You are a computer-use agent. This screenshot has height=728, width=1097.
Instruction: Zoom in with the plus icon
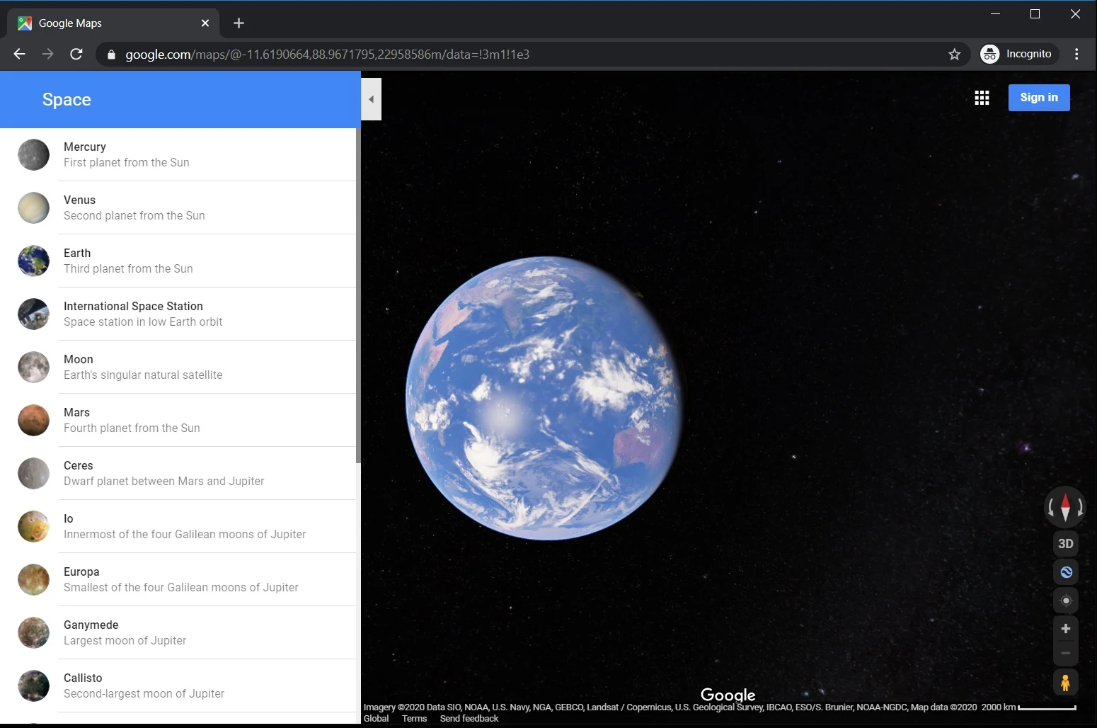(1065, 628)
